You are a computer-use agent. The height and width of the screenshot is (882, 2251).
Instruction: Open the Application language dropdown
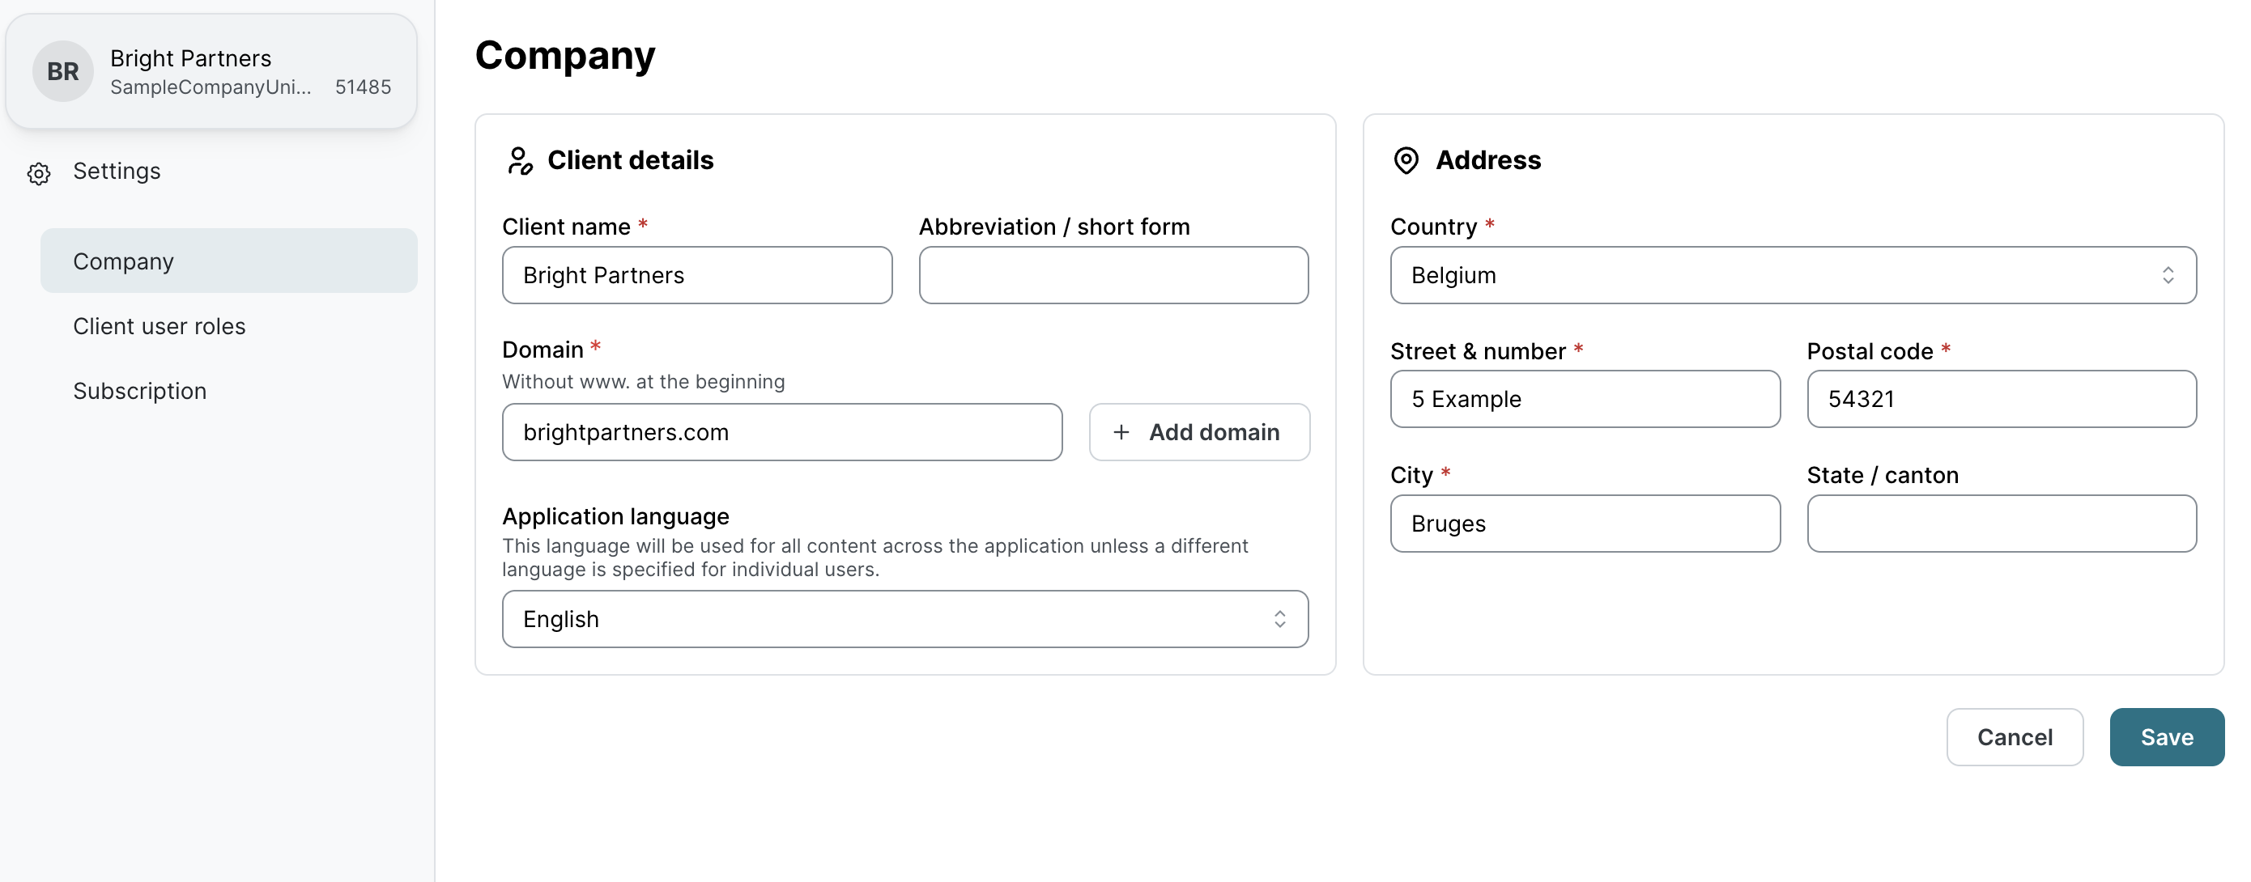click(904, 619)
